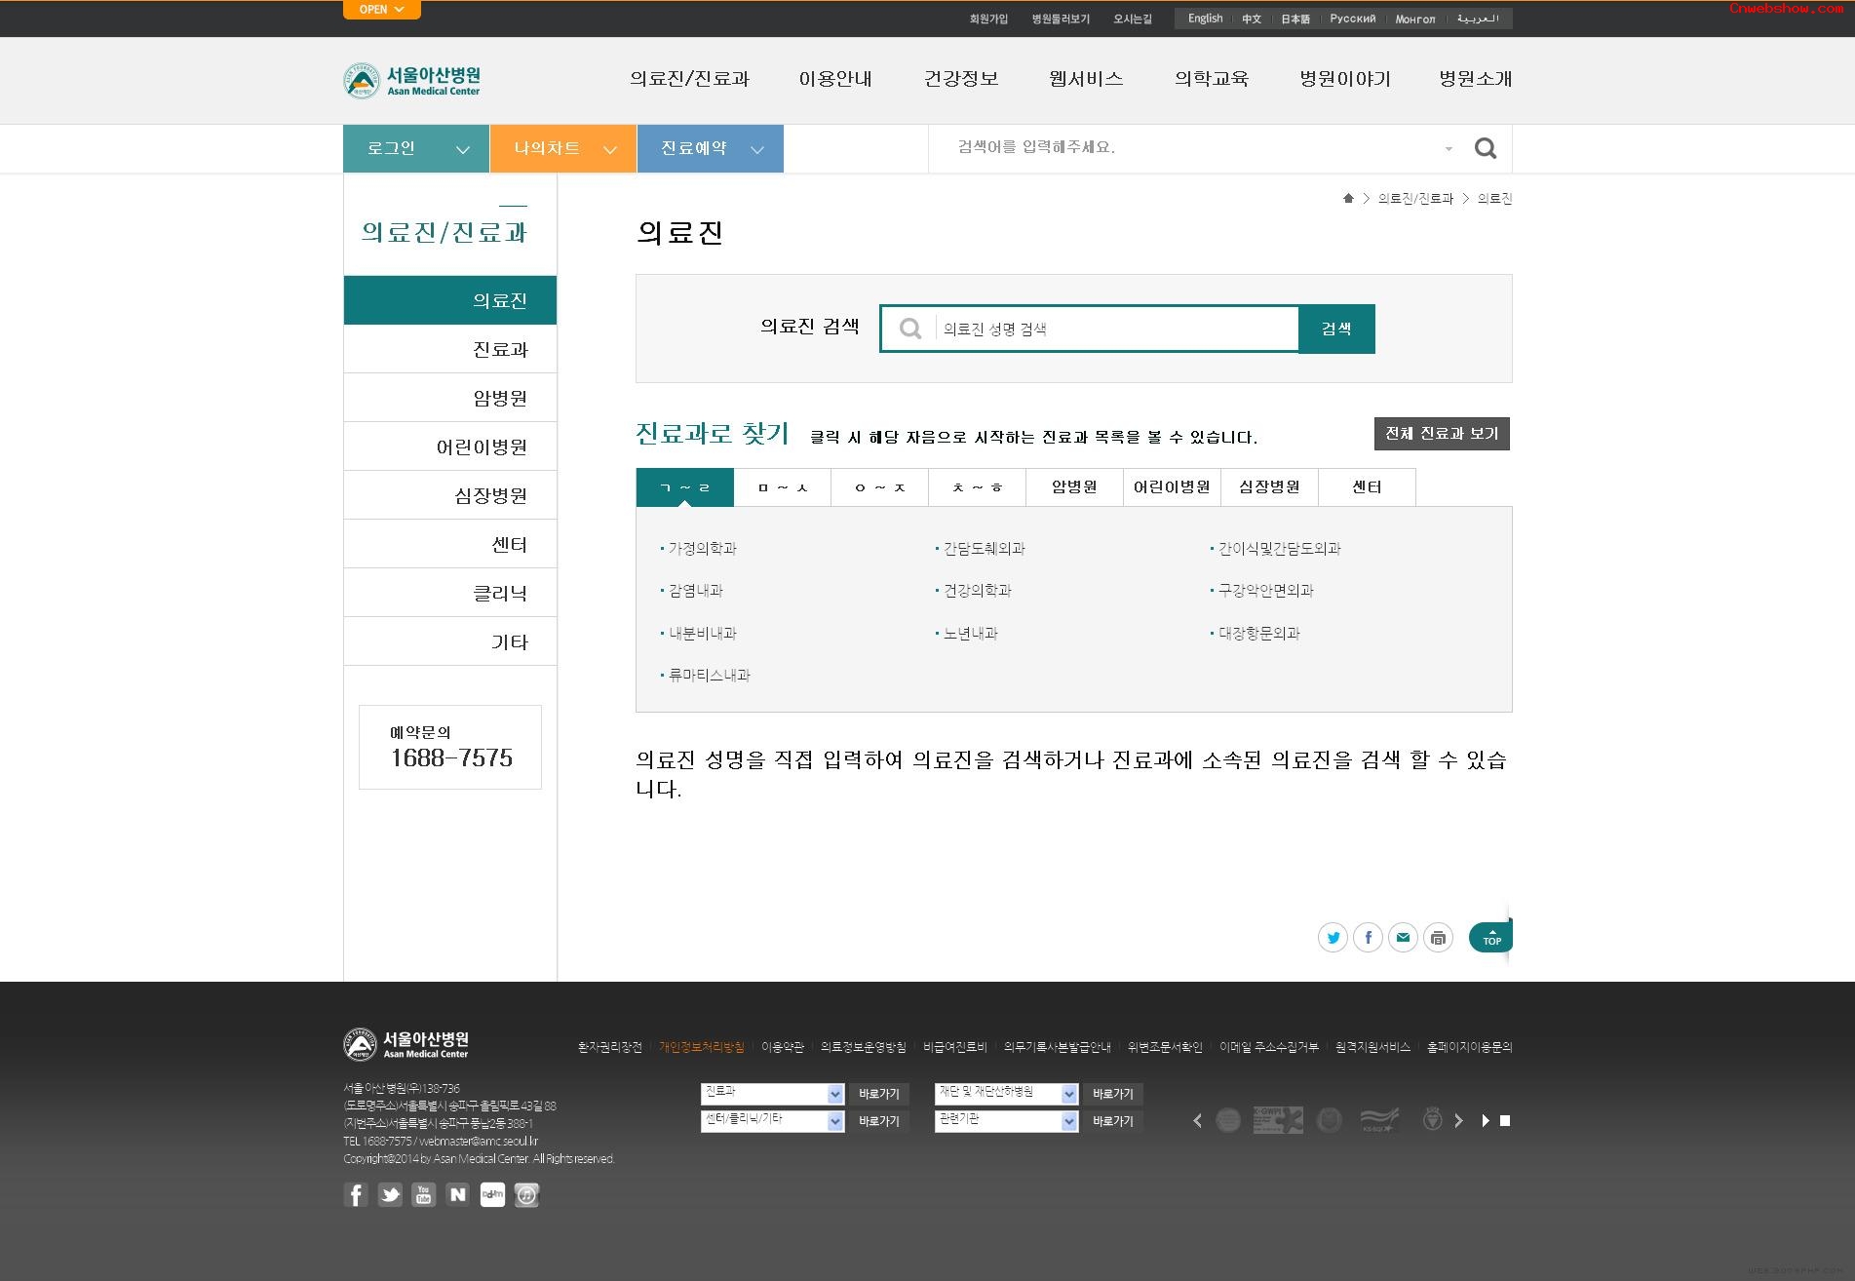This screenshot has width=1855, height=1281.
Task: Open the 웹서비스 main menu
Action: 1086,79
